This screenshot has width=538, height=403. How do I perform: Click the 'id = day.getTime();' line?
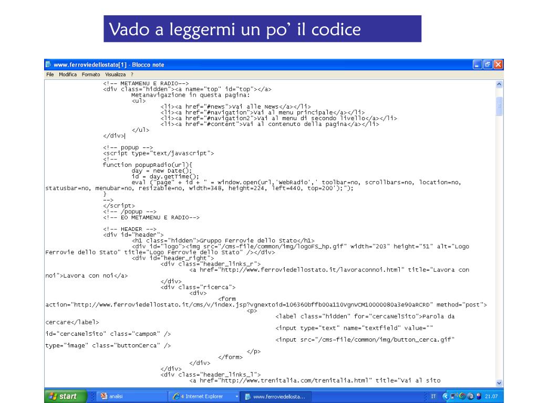pyautogui.click(x=165, y=176)
